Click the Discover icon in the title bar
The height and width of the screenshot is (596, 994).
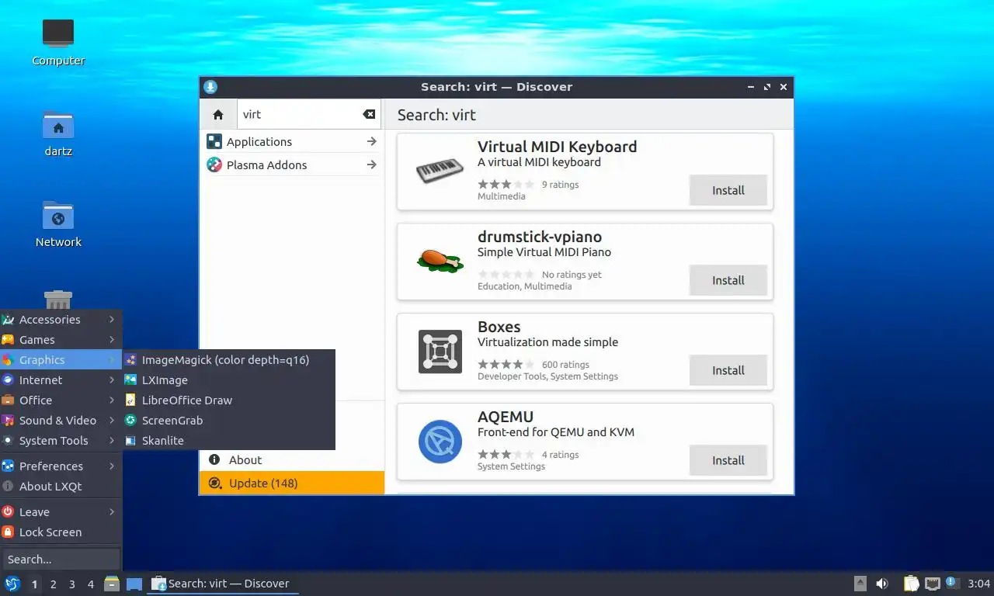[x=210, y=87]
